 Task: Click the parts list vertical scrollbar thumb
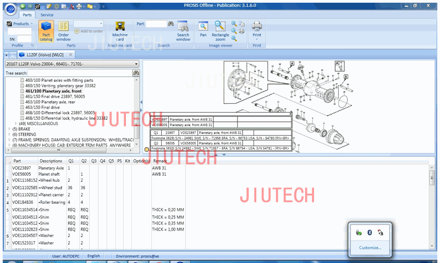(x=432, y=177)
